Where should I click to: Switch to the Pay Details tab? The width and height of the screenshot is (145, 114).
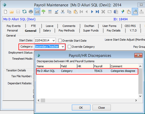pos(114,30)
